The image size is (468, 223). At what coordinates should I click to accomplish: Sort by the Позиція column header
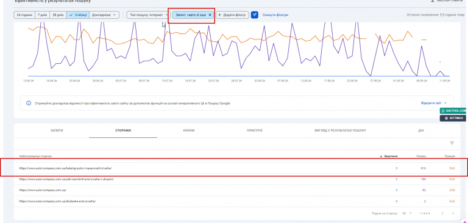(450, 156)
